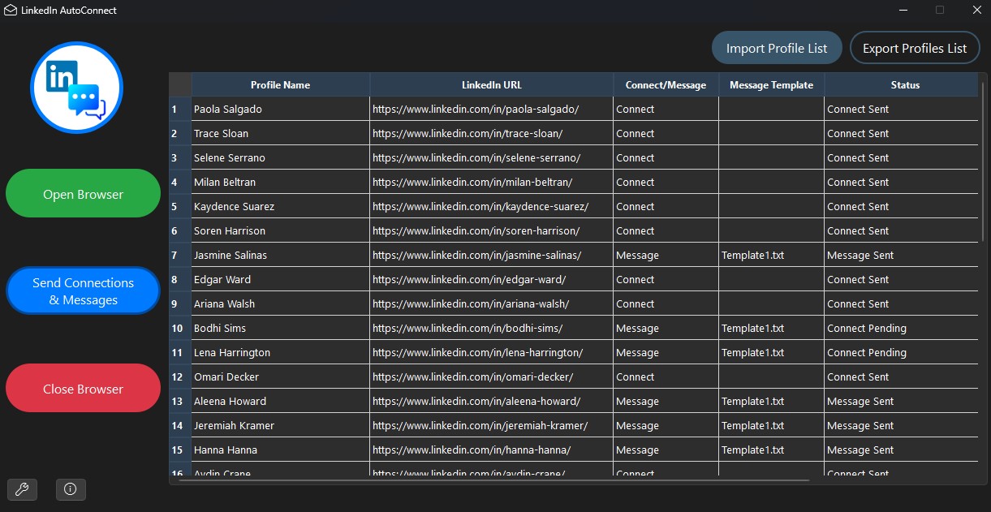Click the LinkedIn URL column header
Screen dimensions: 991x512
(491, 85)
